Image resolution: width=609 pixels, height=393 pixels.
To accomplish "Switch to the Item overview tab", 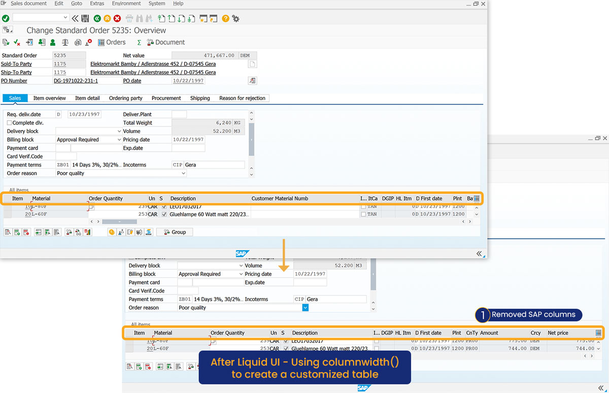I will pyautogui.click(x=50, y=98).
